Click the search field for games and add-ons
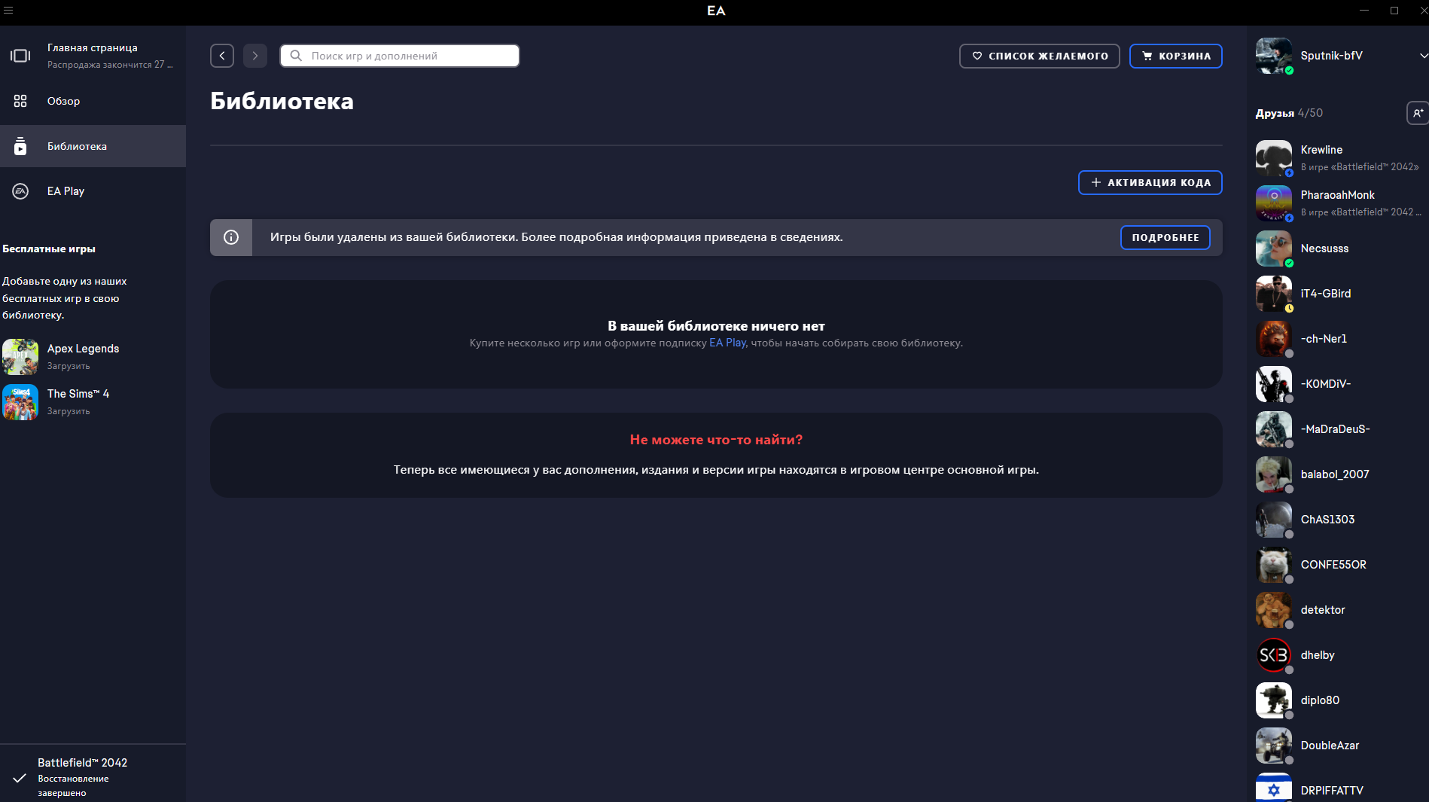Screen dimensions: 1429x802 coord(400,56)
